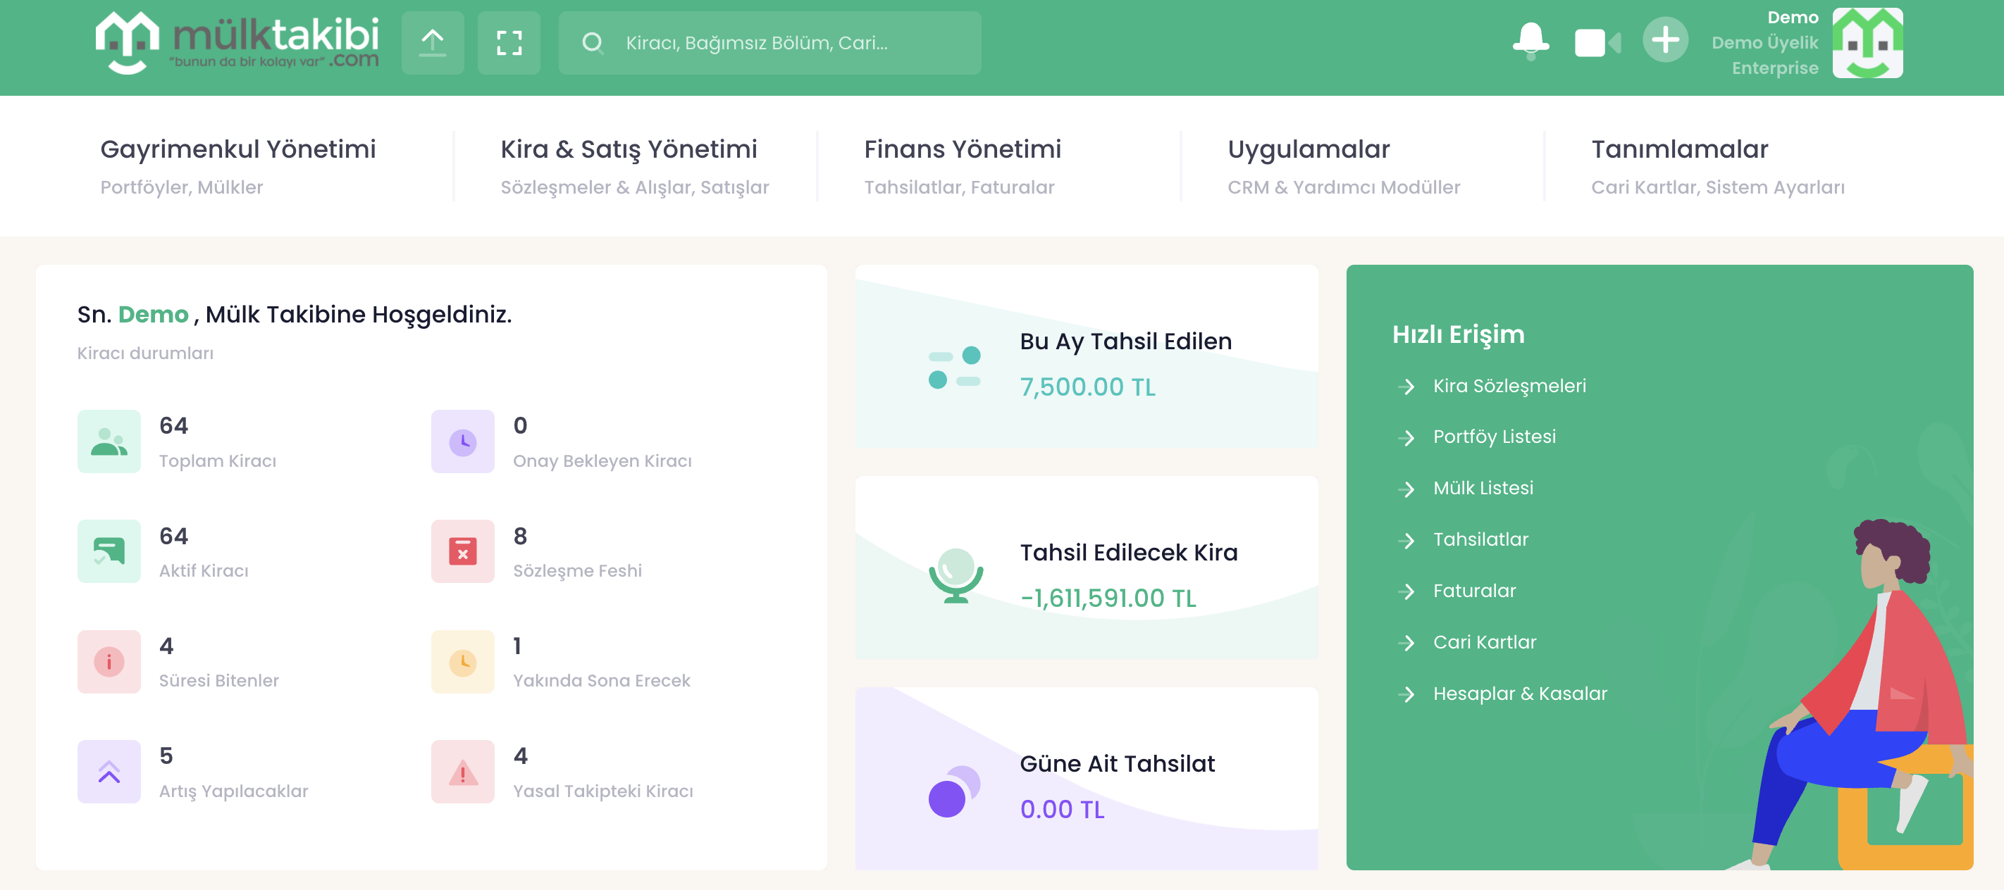Toggle fullscreen with the brackets icon
This screenshot has width=2004, height=890.
coord(509,43)
